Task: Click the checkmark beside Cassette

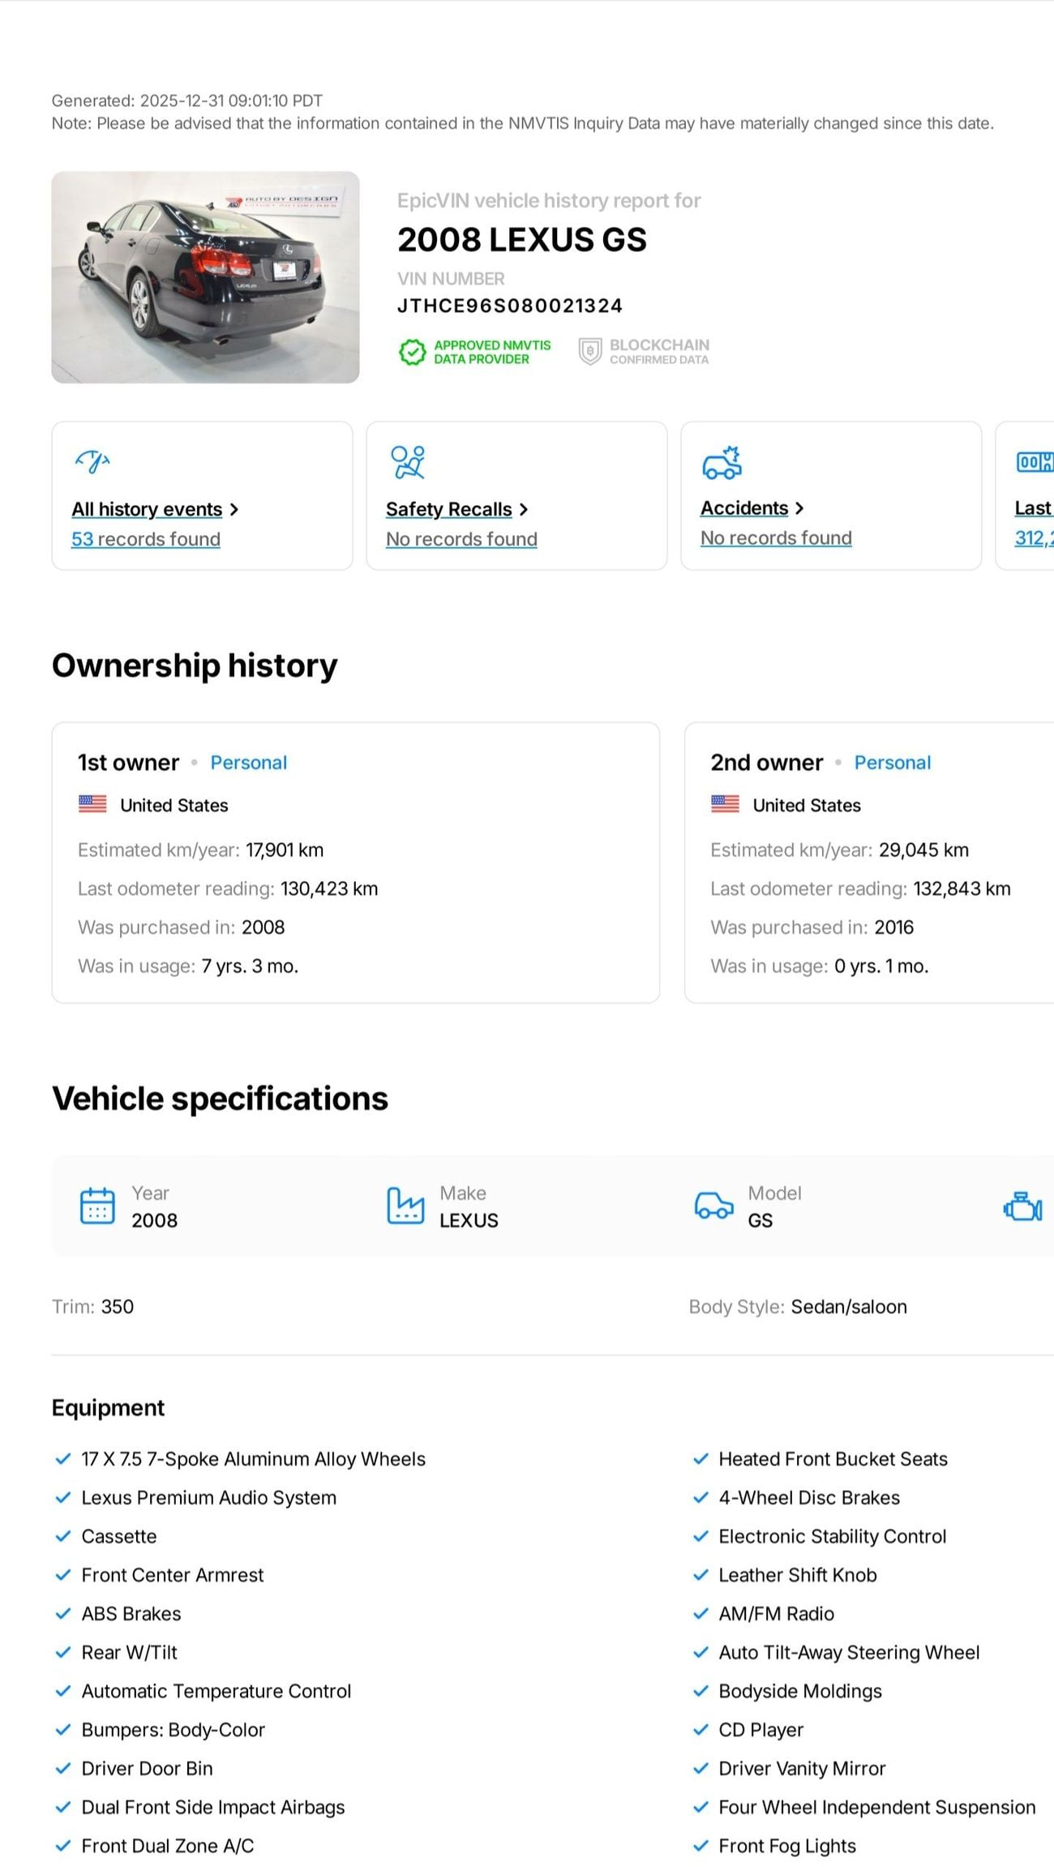Action: (x=62, y=1536)
